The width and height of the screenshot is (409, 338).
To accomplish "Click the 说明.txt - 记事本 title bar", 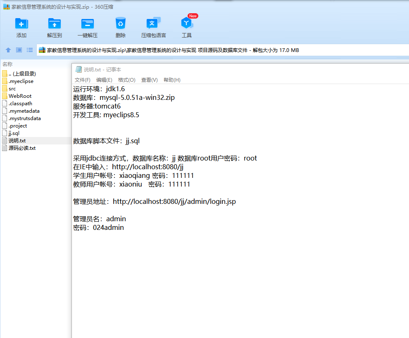I will 240,69.
